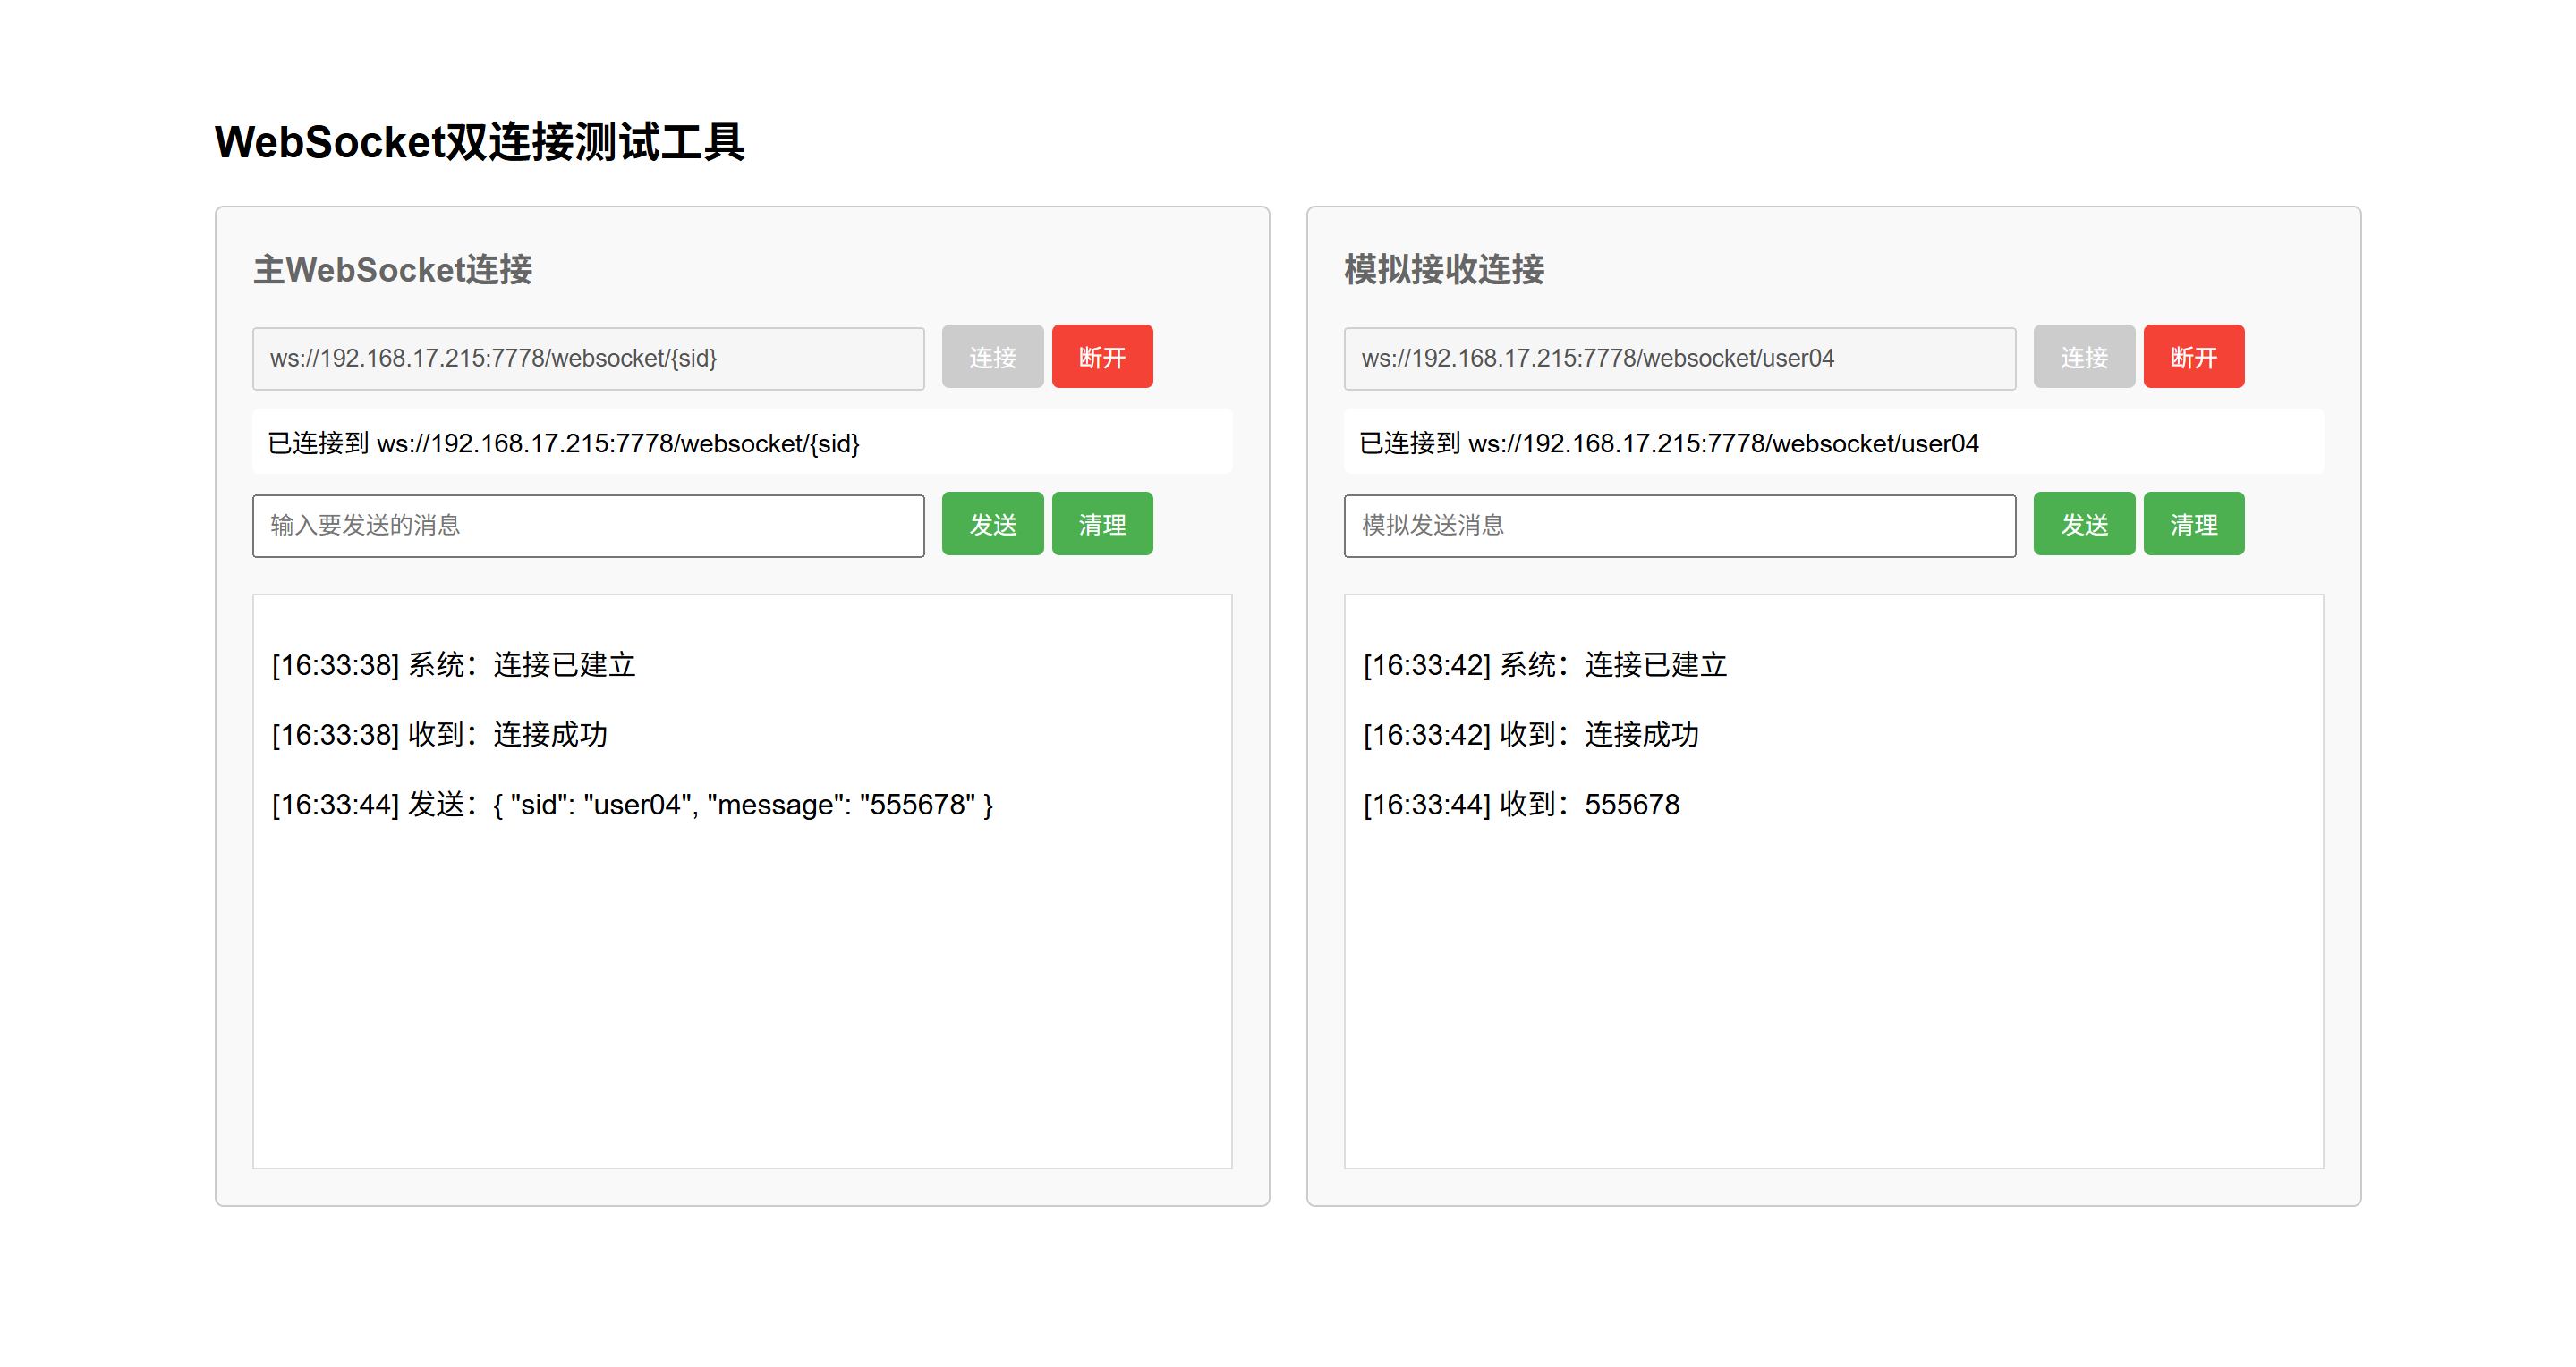Click the user04 connection status text
This screenshot has width=2576, height=1367.
[x=1668, y=443]
